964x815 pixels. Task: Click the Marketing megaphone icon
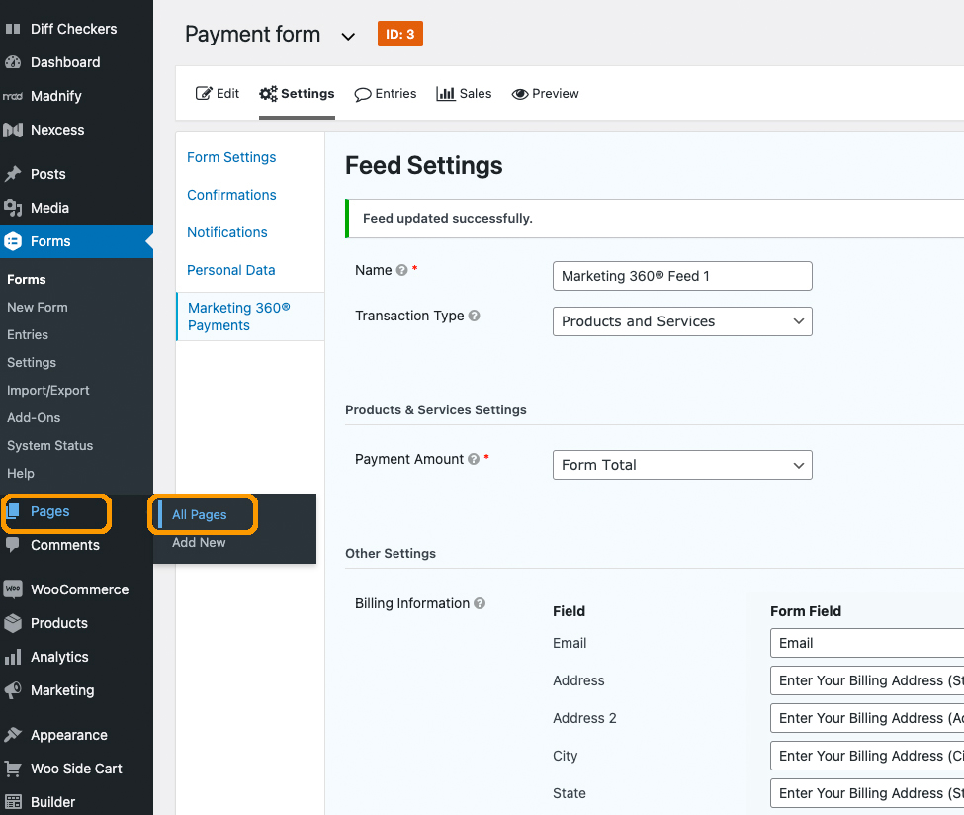(x=13, y=690)
